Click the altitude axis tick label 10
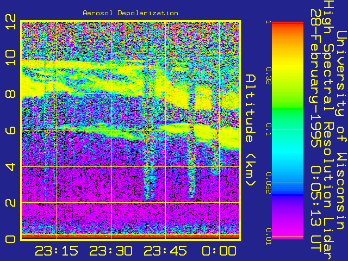The width and height of the screenshot is (348, 261). 11,58
